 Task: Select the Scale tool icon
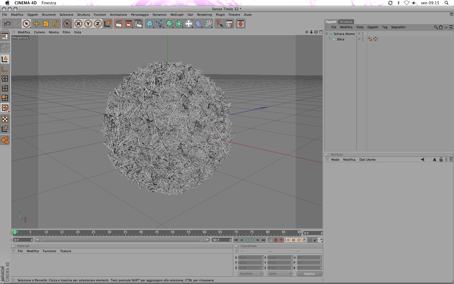[x=46, y=24]
